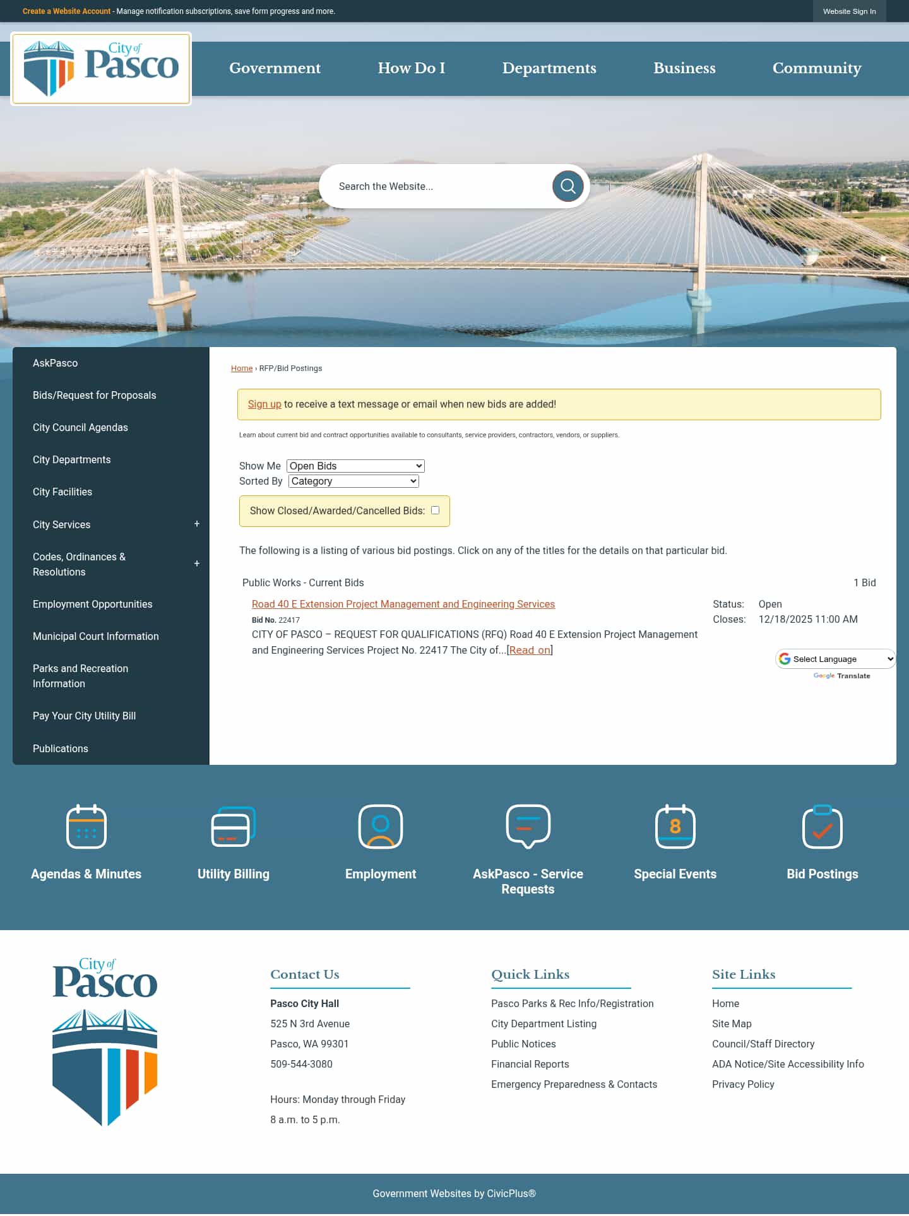This screenshot has height=1216, width=909.
Task: Open the Departments menu
Action: (549, 68)
